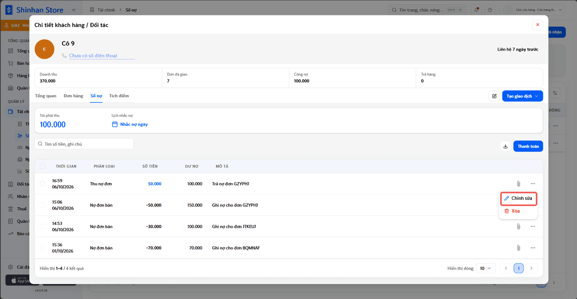Close the Chi tiết khách hàng dialog
The height and width of the screenshot is (299, 577).
pos(537,25)
